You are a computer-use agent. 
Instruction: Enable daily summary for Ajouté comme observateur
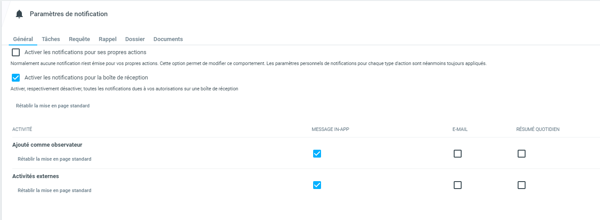[x=522, y=154]
